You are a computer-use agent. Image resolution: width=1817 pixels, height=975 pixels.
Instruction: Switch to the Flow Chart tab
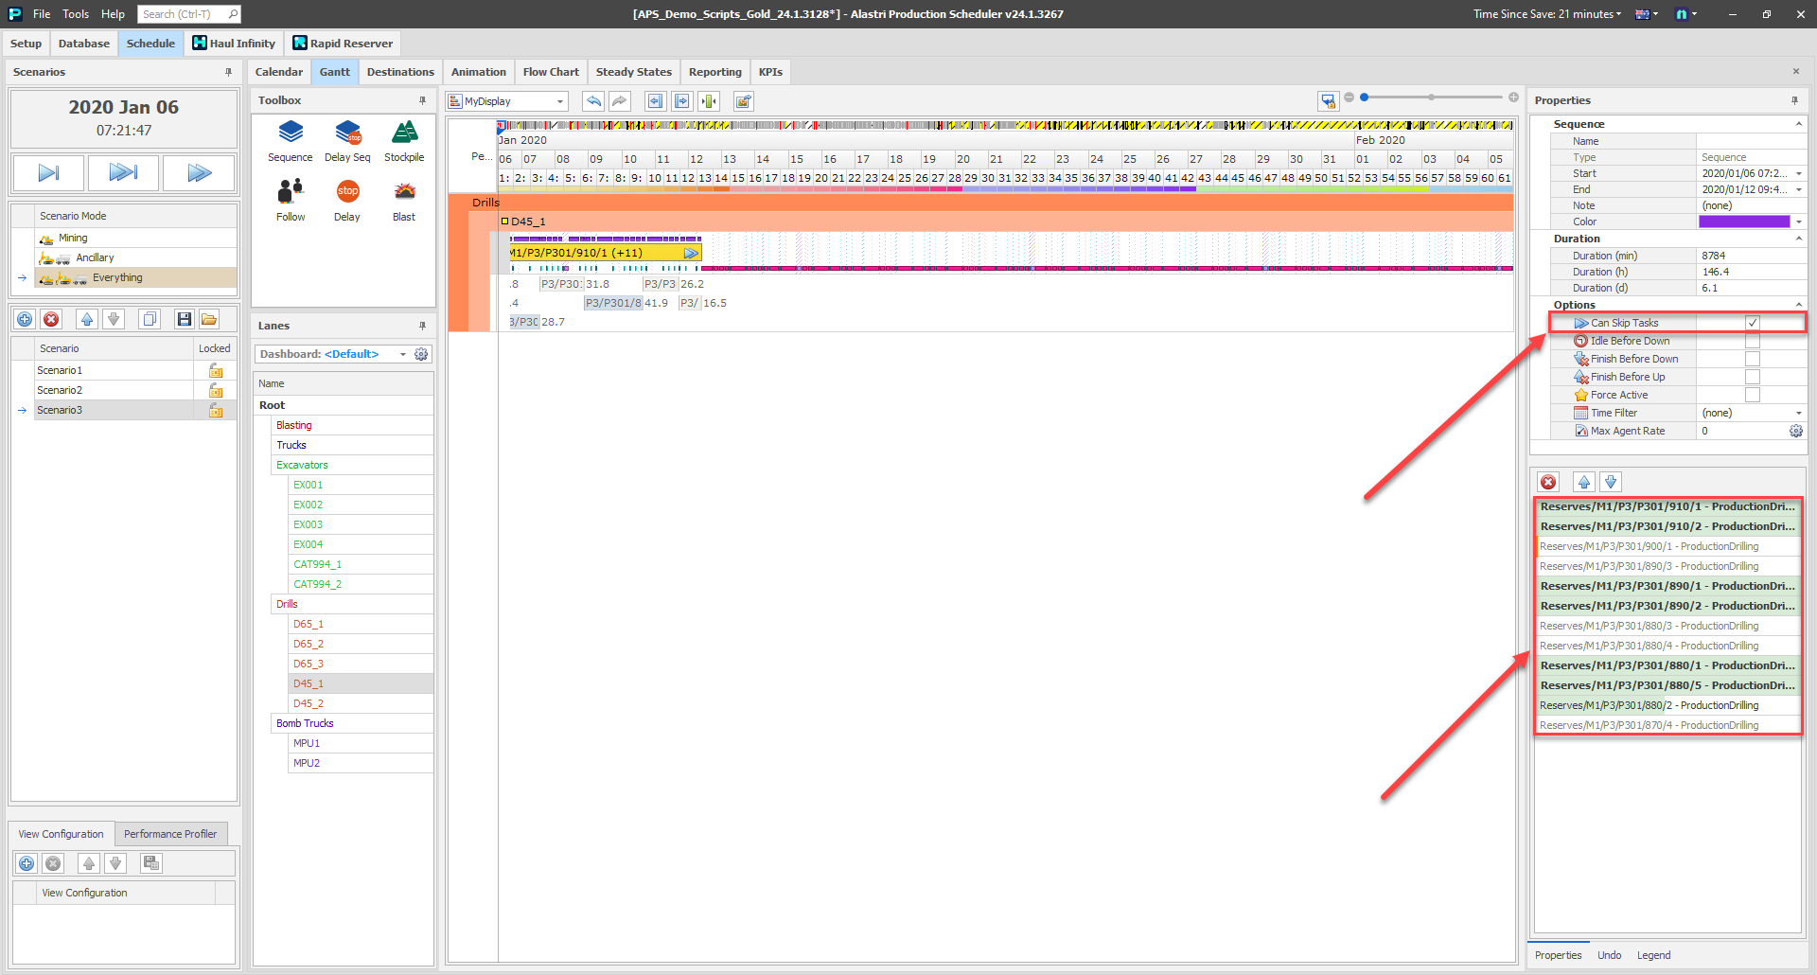(x=550, y=72)
